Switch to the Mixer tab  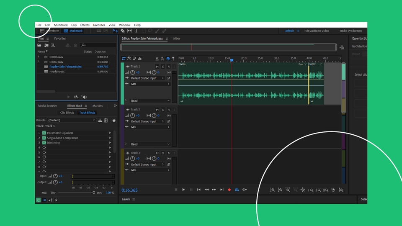(x=177, y=39)
